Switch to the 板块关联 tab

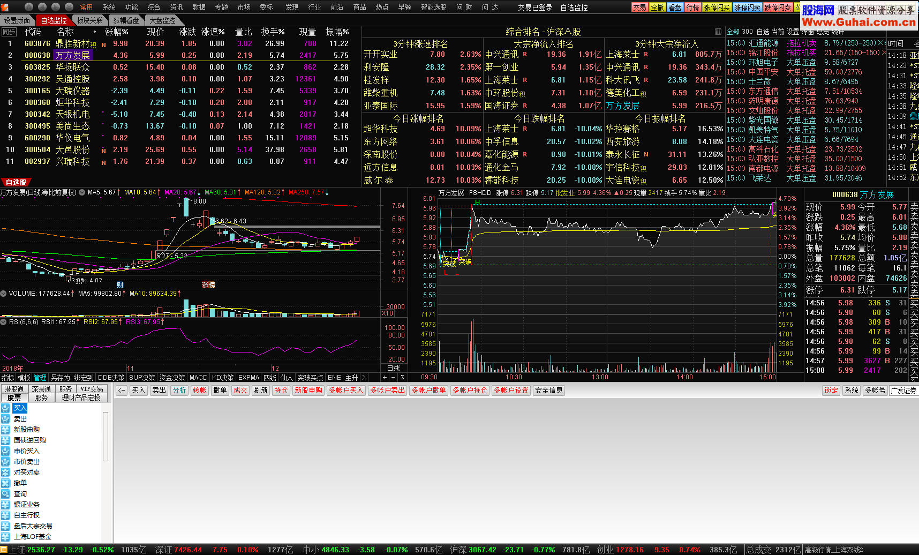pyautogui.click(x=89, y=20)
